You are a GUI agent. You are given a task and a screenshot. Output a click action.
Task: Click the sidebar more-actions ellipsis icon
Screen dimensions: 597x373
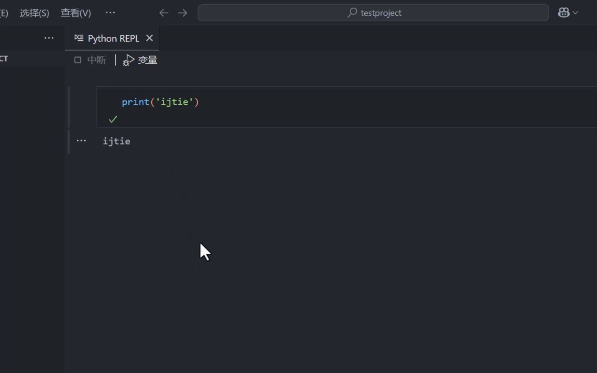pyautogui.click(x=49, y=38)
